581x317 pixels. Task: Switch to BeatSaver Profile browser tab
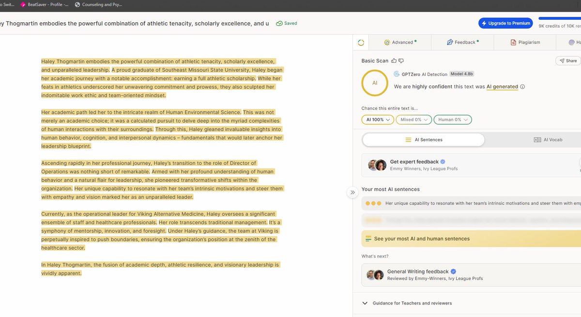(44, 4)
